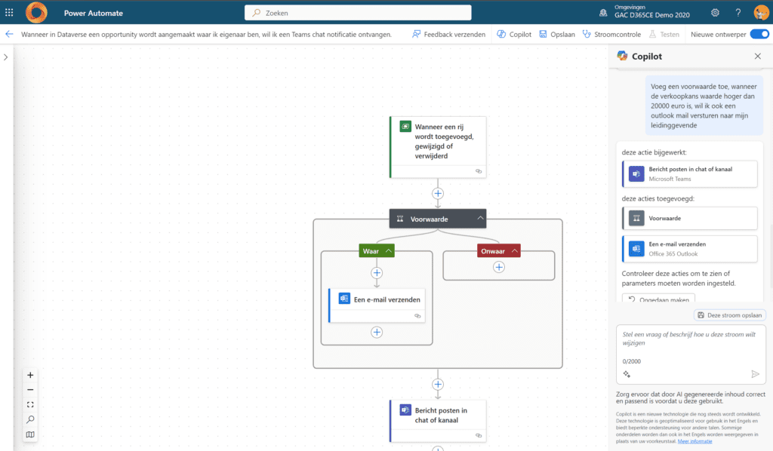Click Ongedaan maken undo button
The height and width of the screenshot is (451, 773).
coord(658,299)
